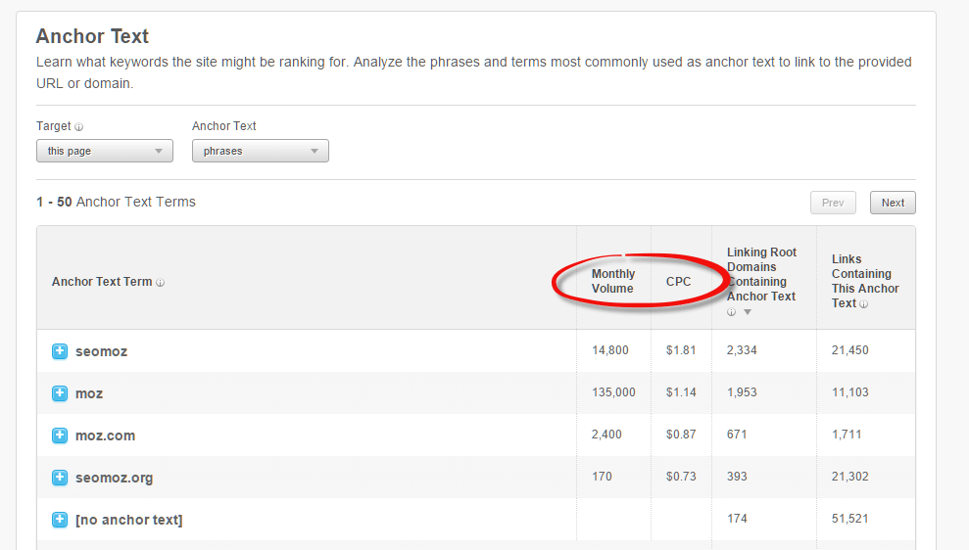Click the Anchor Text page heading
This screenshot has height=550, width=969.
[x=92, y=36]
